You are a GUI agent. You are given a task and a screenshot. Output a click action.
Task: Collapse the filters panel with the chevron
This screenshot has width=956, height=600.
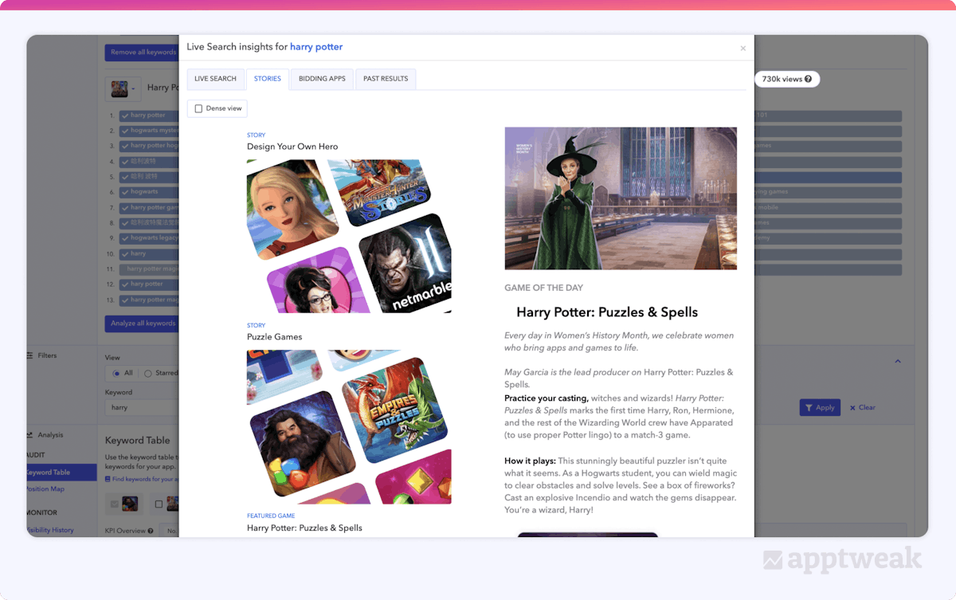(x=898, y=361)
